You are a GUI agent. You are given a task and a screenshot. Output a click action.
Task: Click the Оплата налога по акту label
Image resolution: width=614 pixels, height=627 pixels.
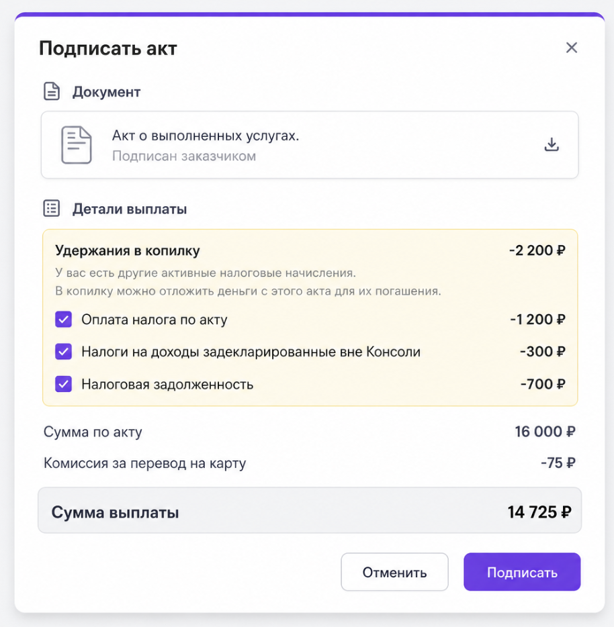155,320
